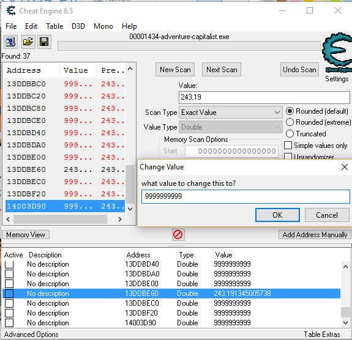Activate checkbox for address 13DDBE00
352x340 pixels.
pyautogui.click(x=9, y=284)
